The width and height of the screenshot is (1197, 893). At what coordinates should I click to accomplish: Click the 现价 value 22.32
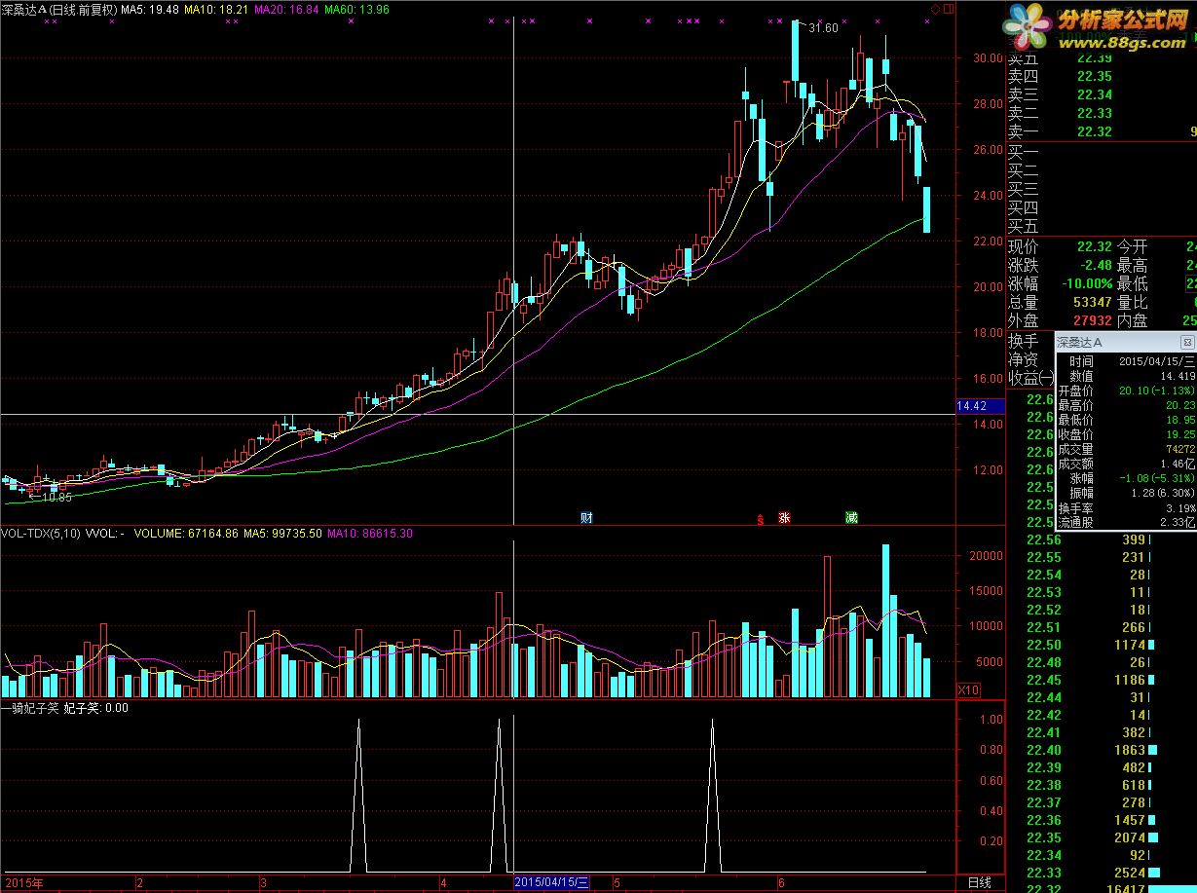[x=1095, y=247]
